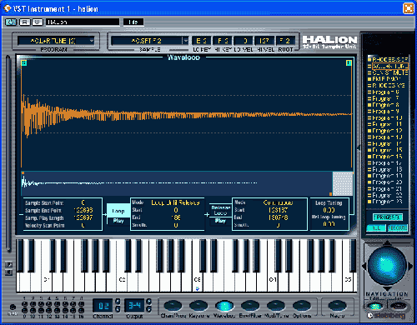
Task: Open the Options page
Action: tap(302, 306)
